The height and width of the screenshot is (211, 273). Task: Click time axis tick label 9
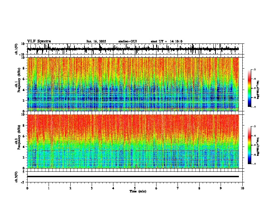221,188
